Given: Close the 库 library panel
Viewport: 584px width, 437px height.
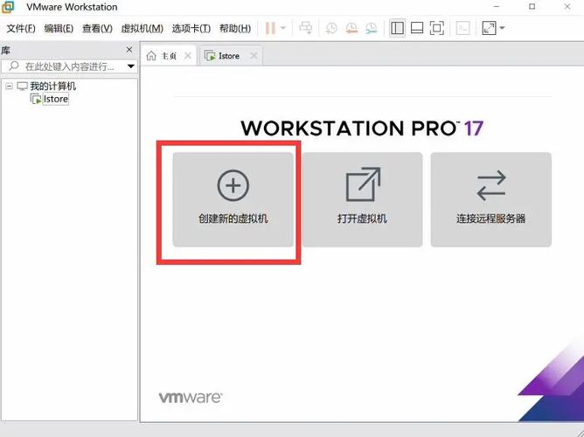Looking at the screenshot, I should (x=129, y=50).
